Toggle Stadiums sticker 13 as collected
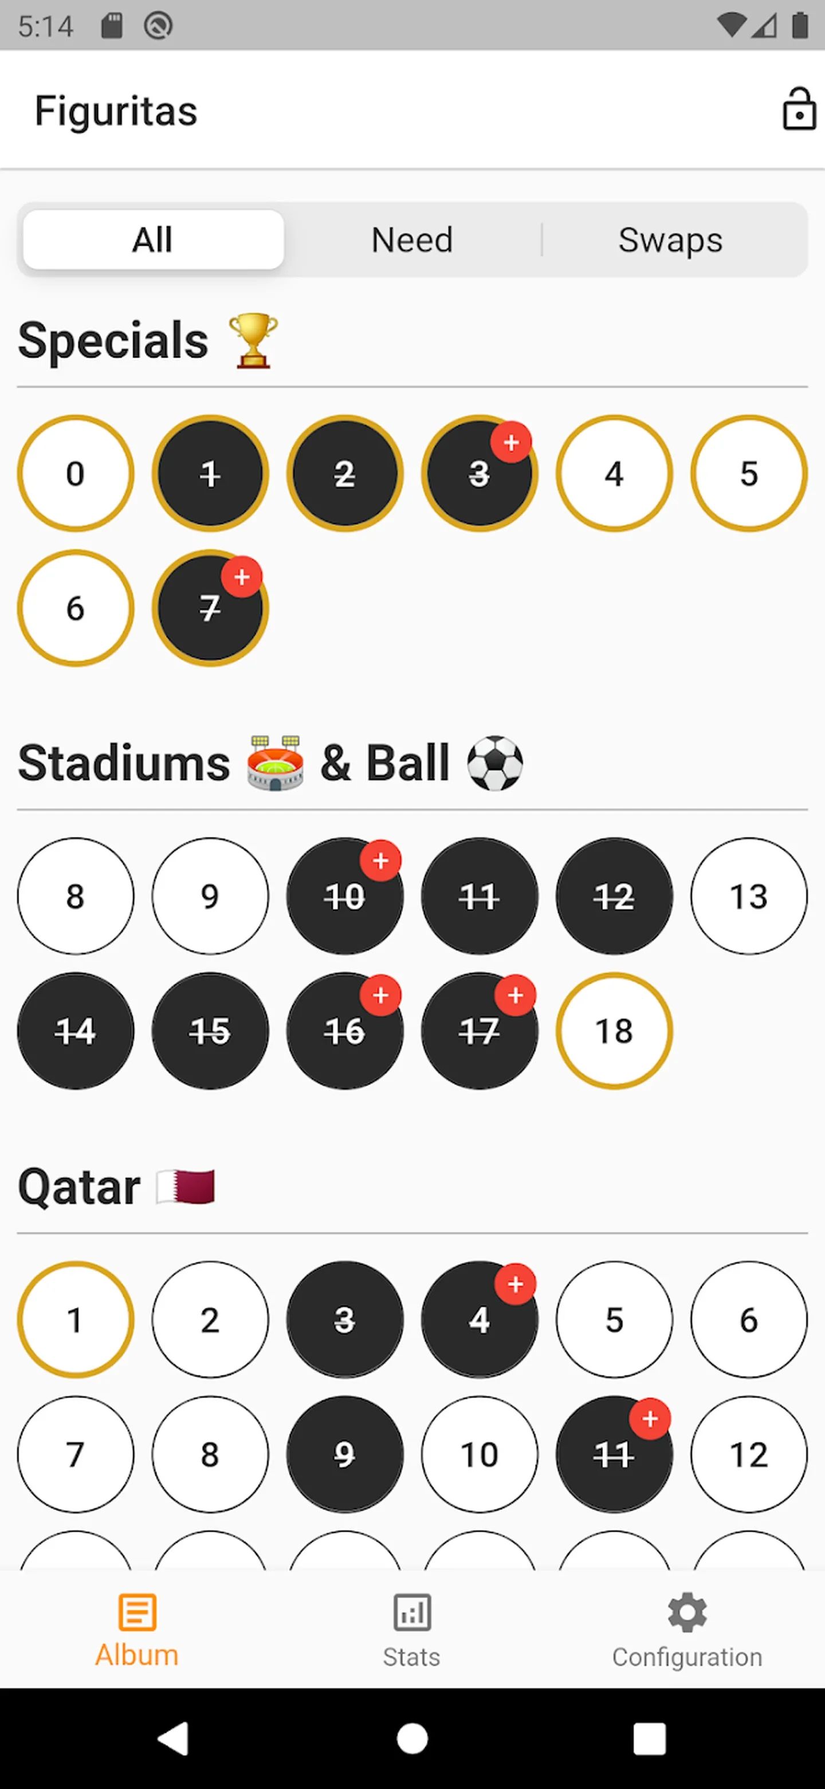 [x=749, y=896]
